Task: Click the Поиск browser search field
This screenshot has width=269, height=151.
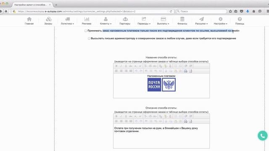Action: coord(201,11)
